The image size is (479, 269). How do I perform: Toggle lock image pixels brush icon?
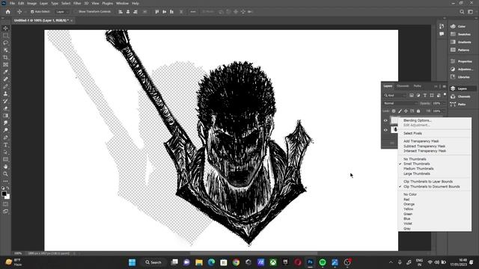[x=400, y=111]
